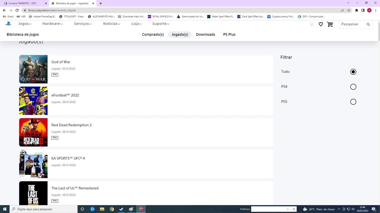Go back with the browser back arrow
Screen dimensions: 380x213
click(4, 10)
